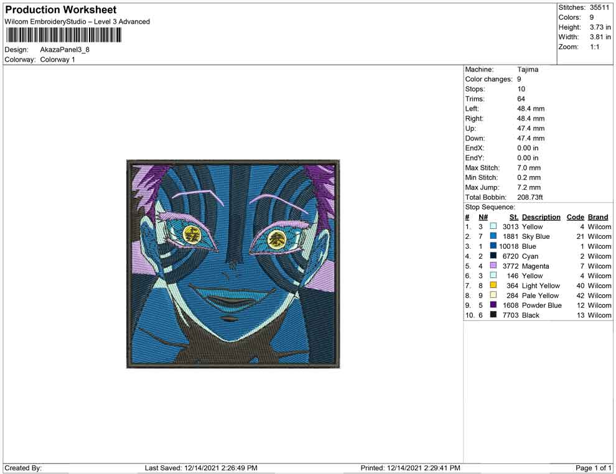This screenshot has height=474, width=616.
Task: Click the Created By label
Action: (x=23, y=468)
